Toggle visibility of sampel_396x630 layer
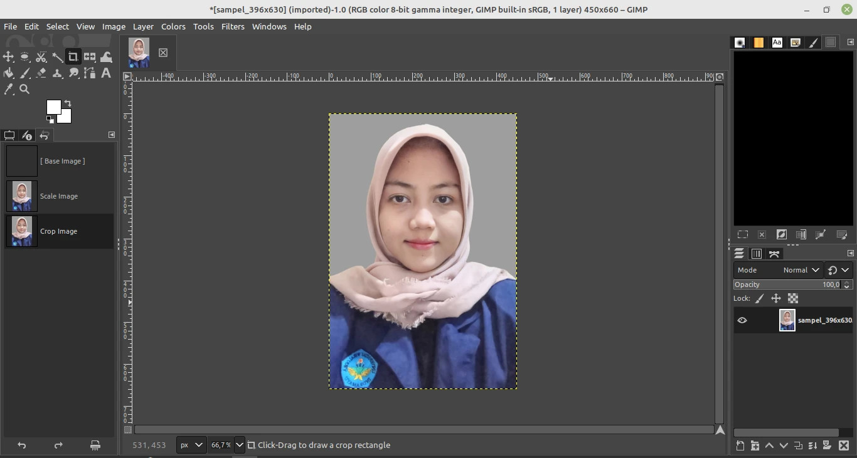The width and height of the screenshot is (857, 458). click(x=742, y=320)
